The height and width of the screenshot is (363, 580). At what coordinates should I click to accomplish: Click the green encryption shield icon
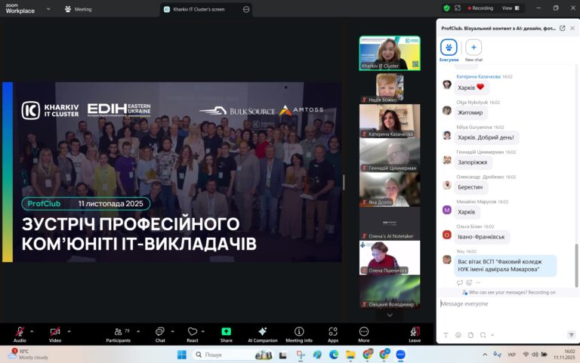446,8
